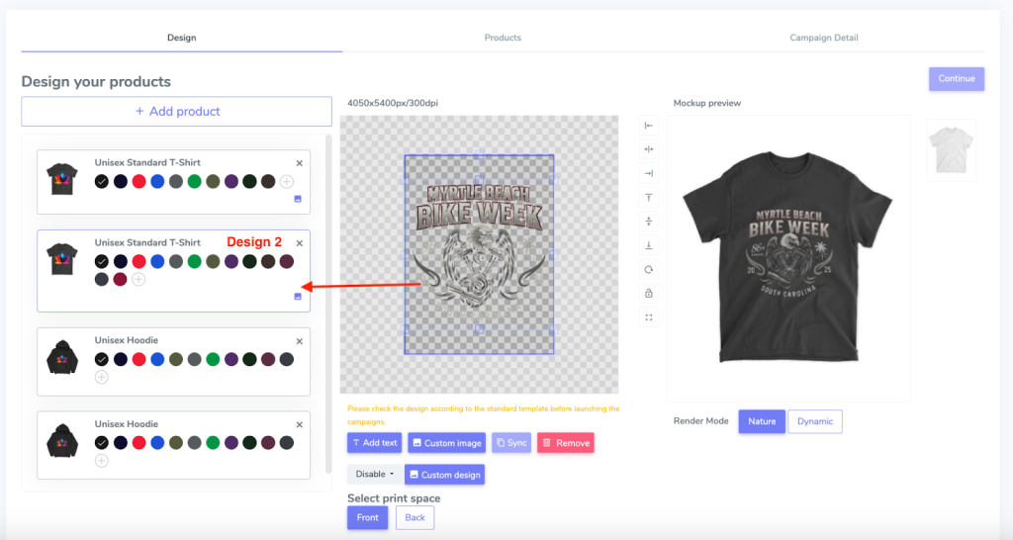The width and height of the screenshot is (1013, 540).
Task: Pick green swatch on second T-Shirt card
Action: [x=195, y=262]
